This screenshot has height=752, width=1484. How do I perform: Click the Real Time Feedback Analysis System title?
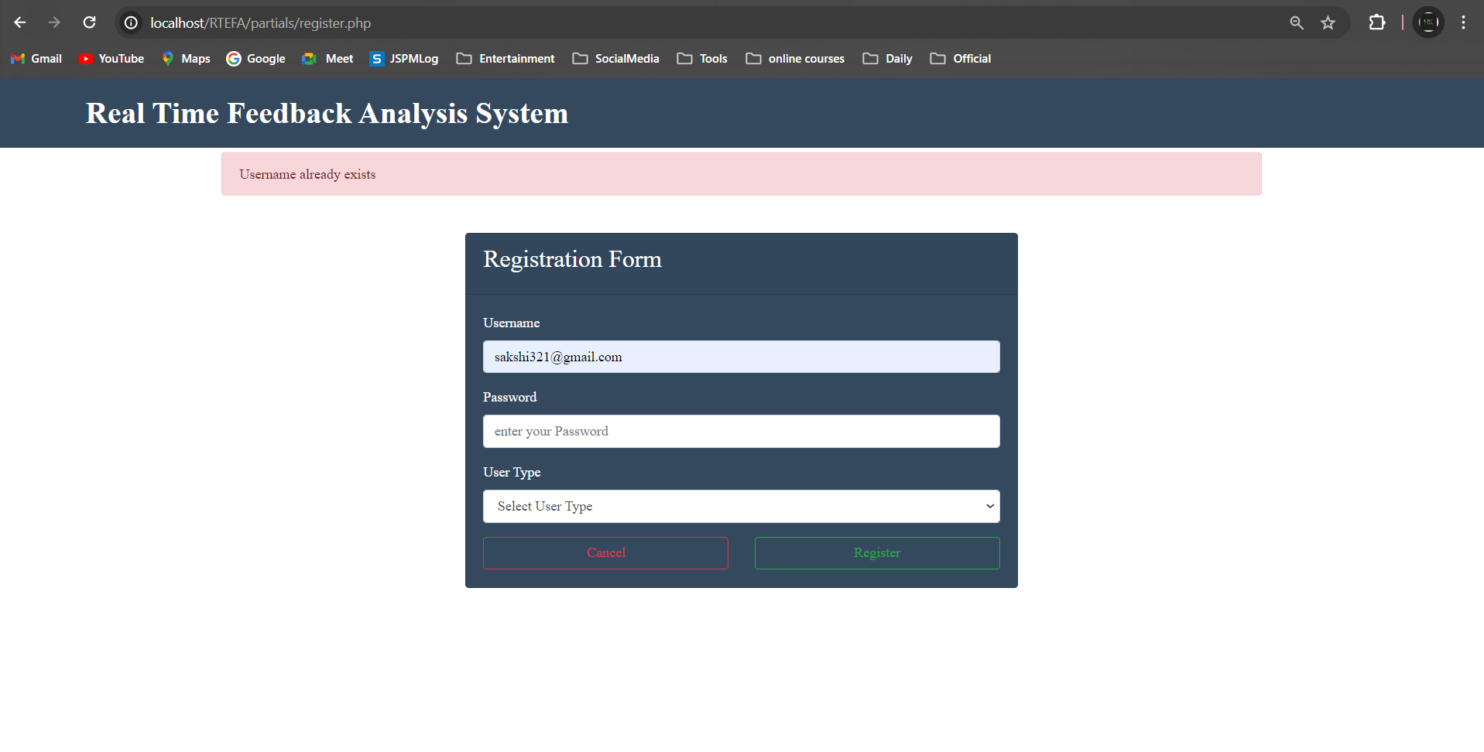pos(327,113)
